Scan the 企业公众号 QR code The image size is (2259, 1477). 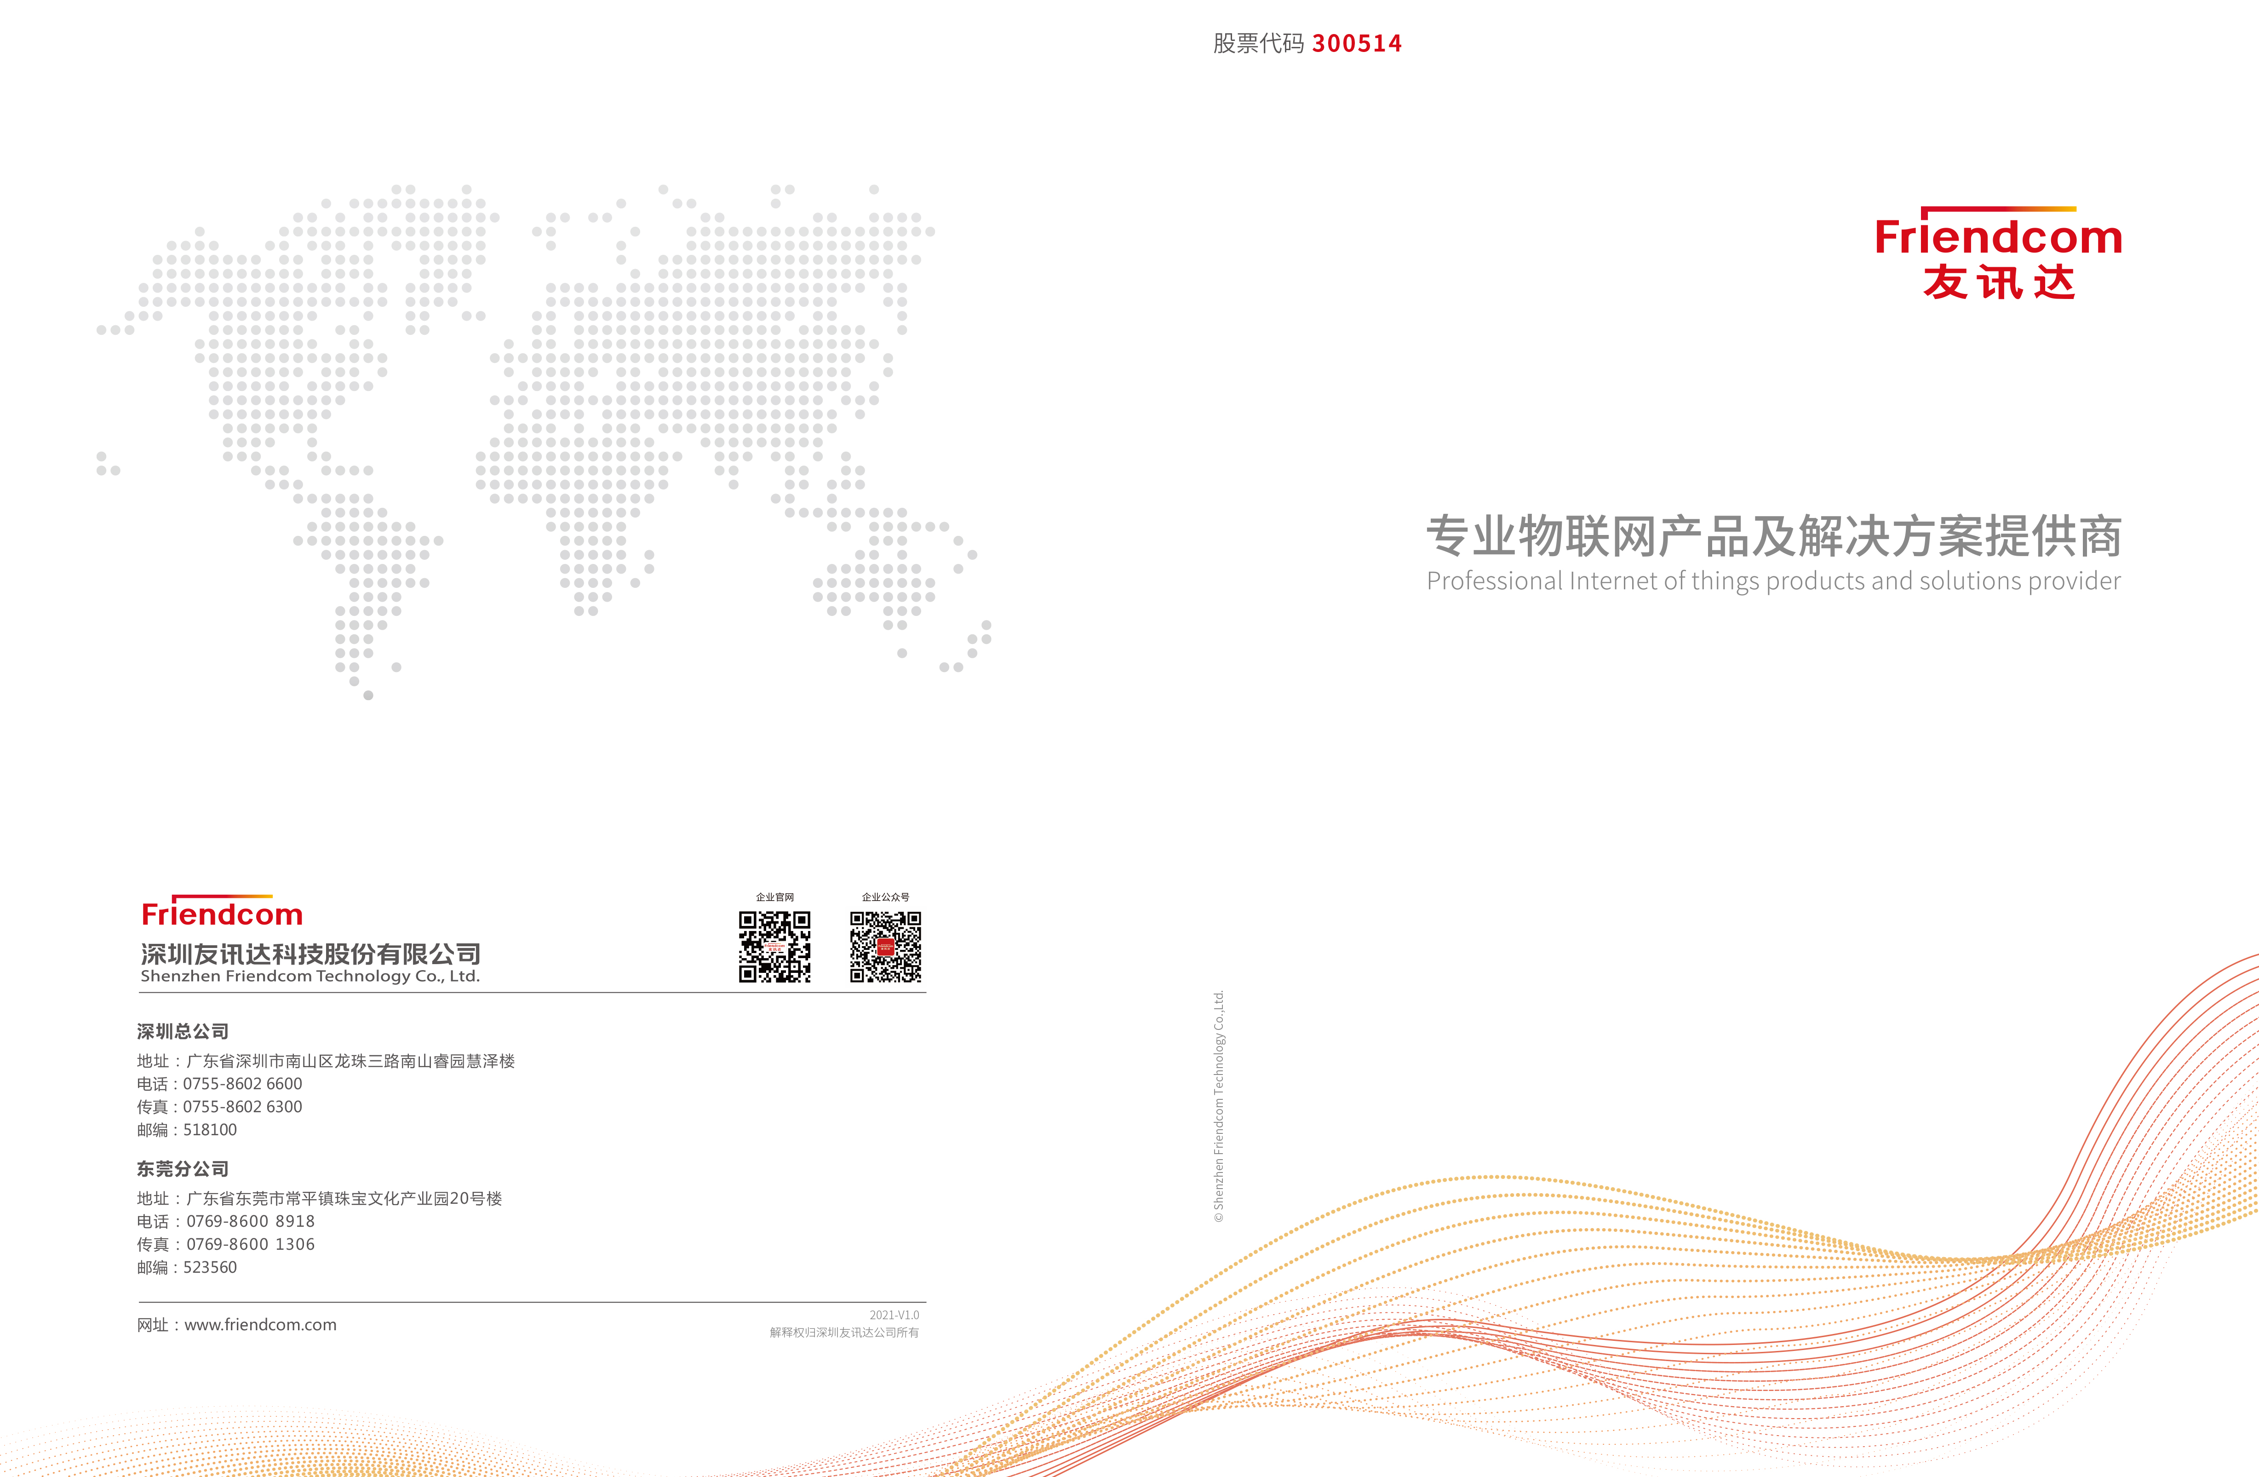[885, 947]
